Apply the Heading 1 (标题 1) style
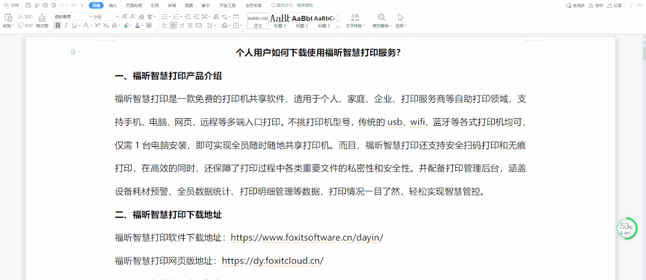The width and height of the screenshot is (646, 280). tap(280, 20)
